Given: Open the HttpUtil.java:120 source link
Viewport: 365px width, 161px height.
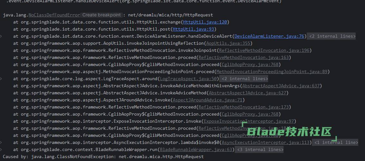Looking at the screenshot, I should (x=205, y=22).
